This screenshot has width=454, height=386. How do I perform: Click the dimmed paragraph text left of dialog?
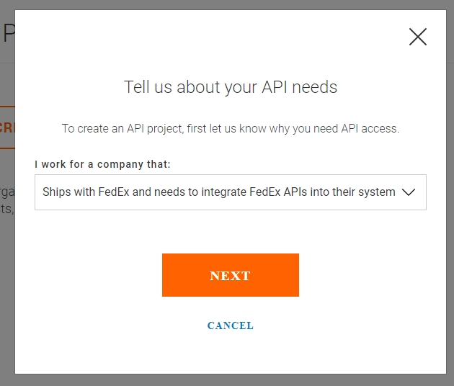coord(7,198)
